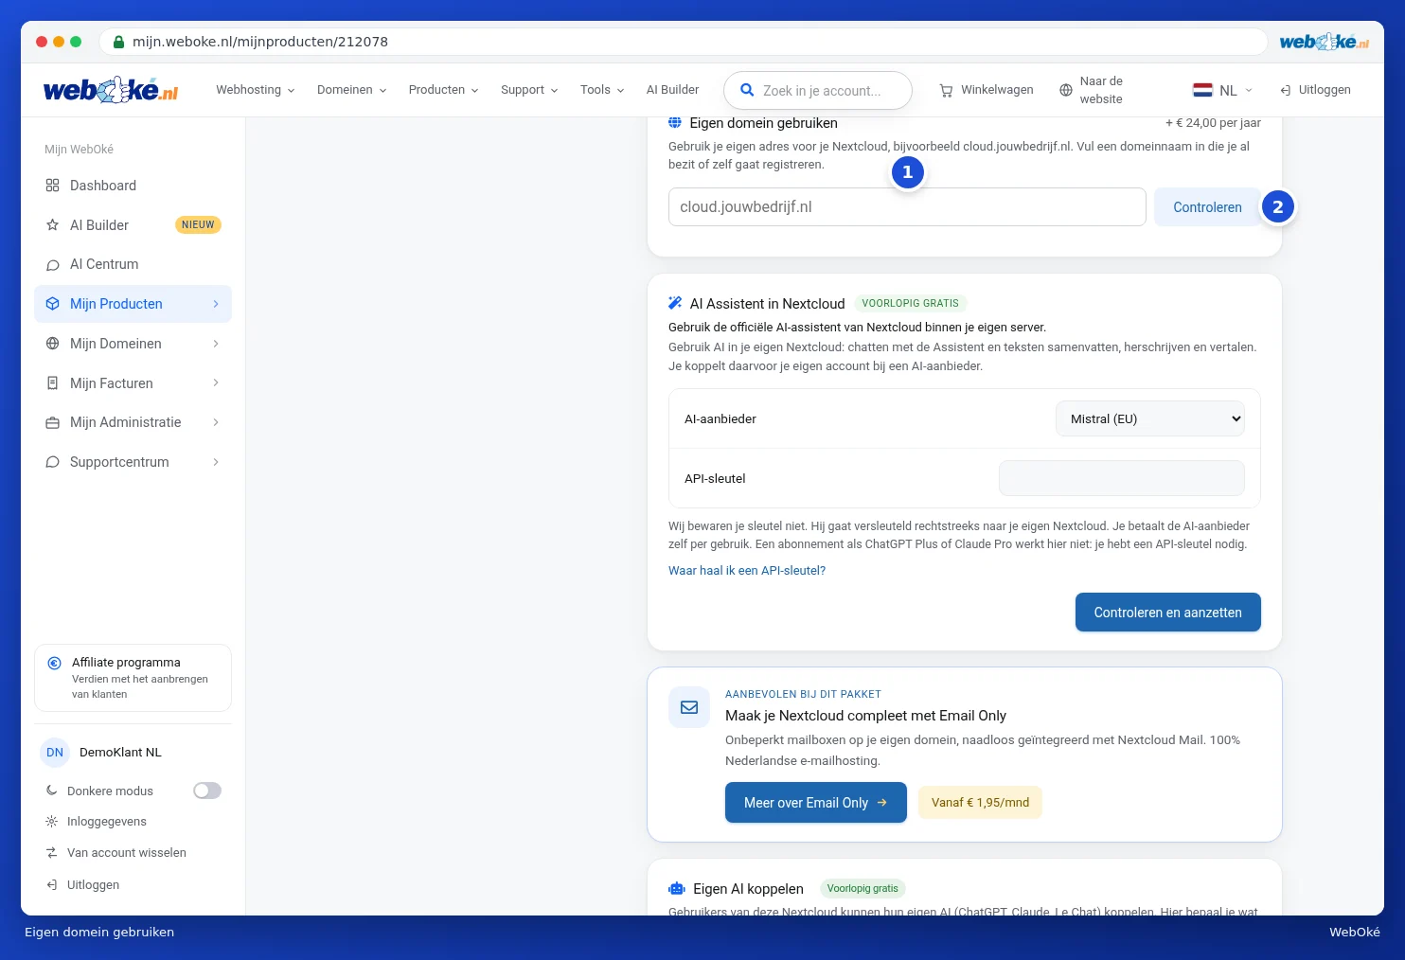Click the Supportcentrum speech bubble icon

click(x=53, y=462)
